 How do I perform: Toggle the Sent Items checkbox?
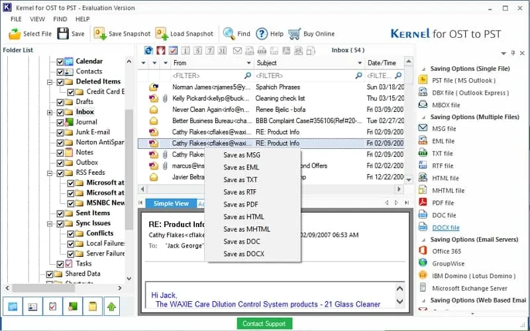coord(60,213)
